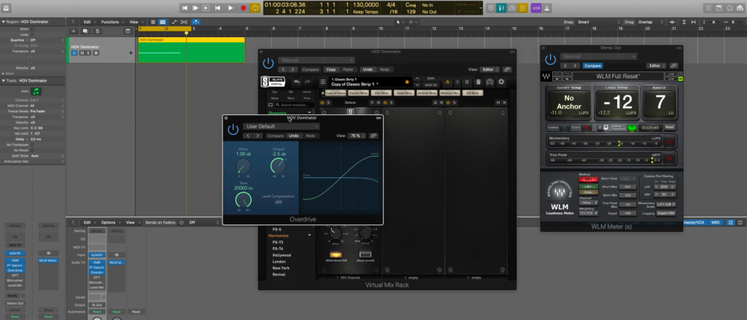This screenshot has width=747, height=320.
Task: Select the EBU method button in WLM
Action: point(589,179)
